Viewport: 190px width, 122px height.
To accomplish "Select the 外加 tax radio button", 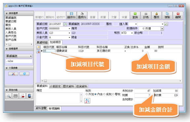I will coord(87,94).
